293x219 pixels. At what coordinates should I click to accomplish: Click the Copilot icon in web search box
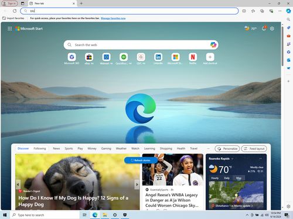pyautogui.click(x=213, y=45)
